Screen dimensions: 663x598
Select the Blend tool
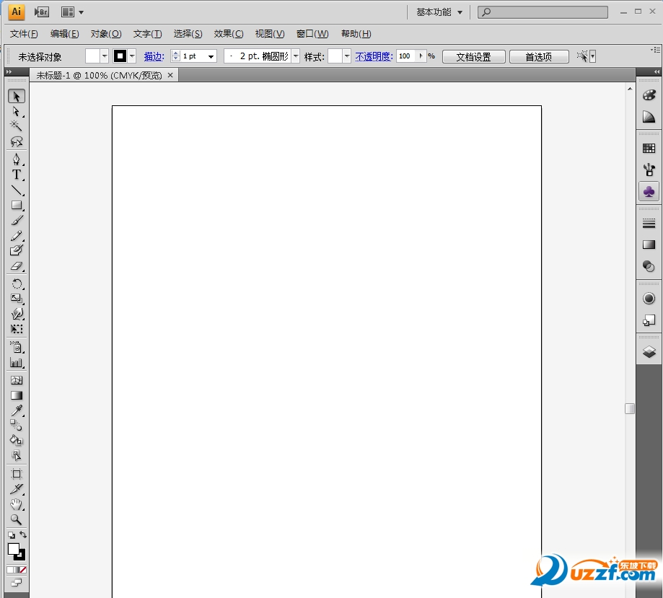coord(17,425)
